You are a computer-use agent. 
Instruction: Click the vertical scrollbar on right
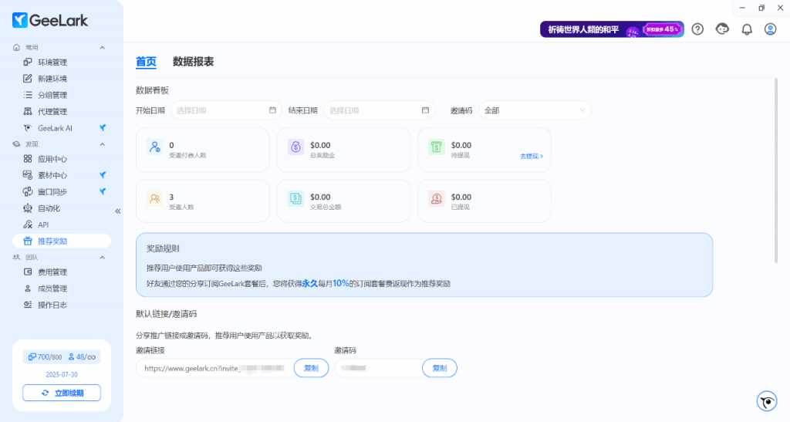[x=775, y=170]
